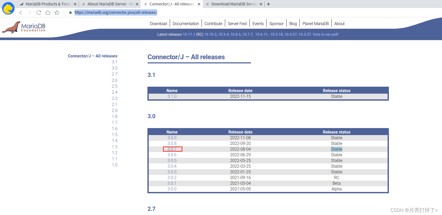
Task: Click the browser logo icon at top left
Action: [8, 8]
